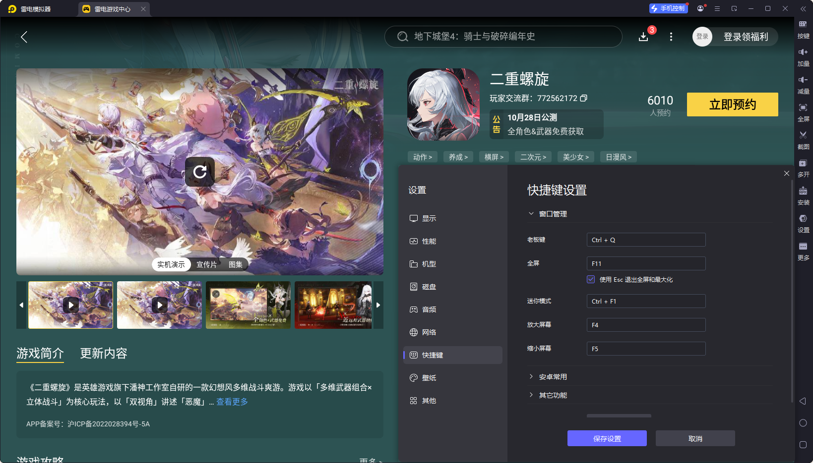Click the 缩小屏幕 shortcut field F5

click(x=646, y=349)
